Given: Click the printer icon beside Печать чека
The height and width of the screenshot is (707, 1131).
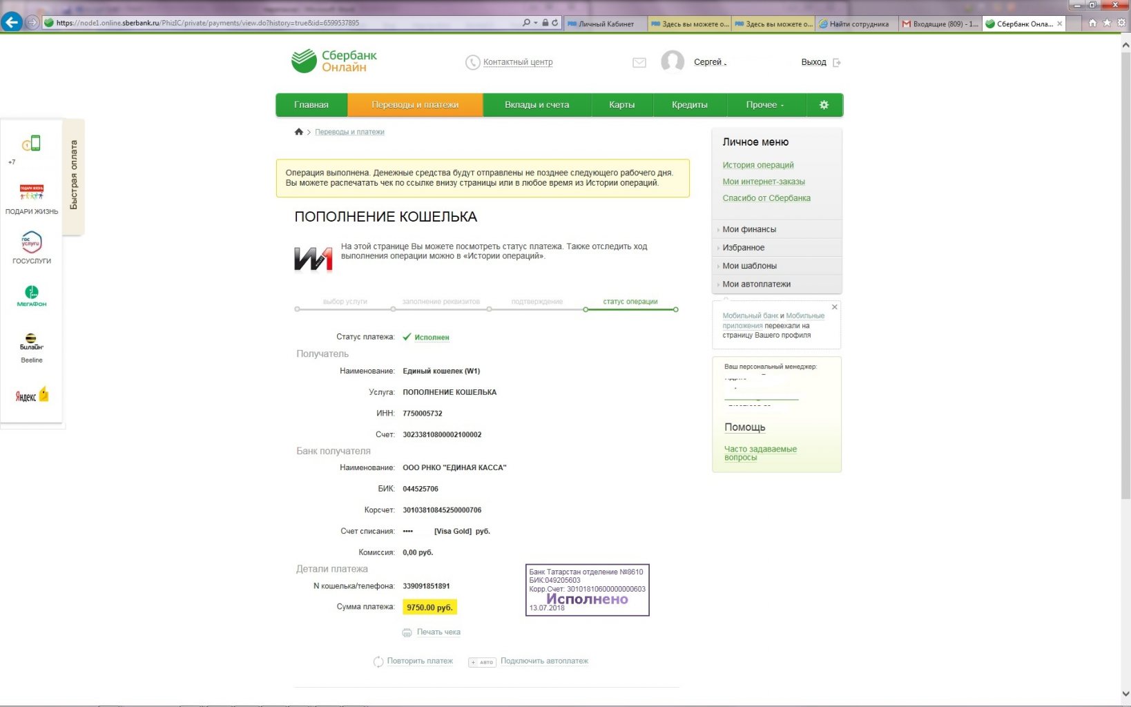Looking at the screenshot, I should pyautogui.click(x=407, y=632).
